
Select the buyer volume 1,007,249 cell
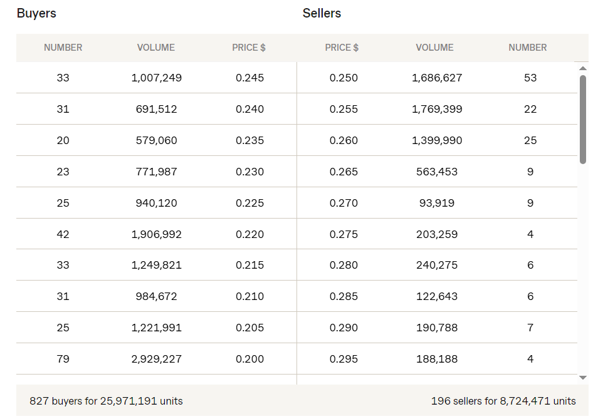(156, 78)
